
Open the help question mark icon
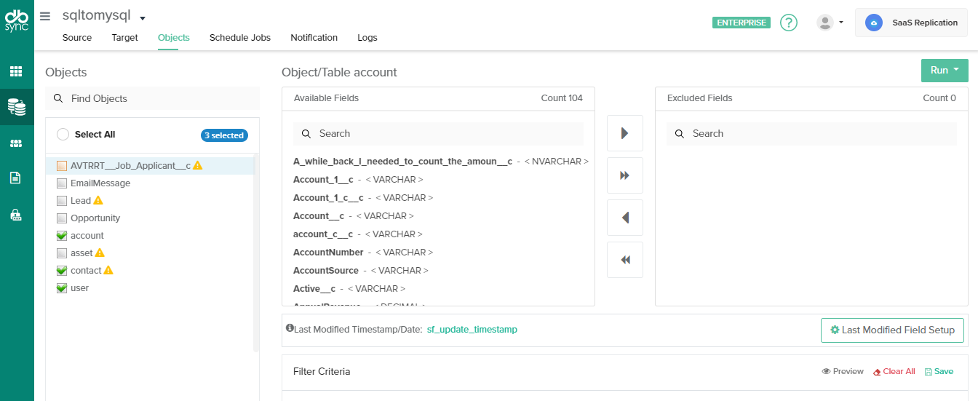coord(788,23)
